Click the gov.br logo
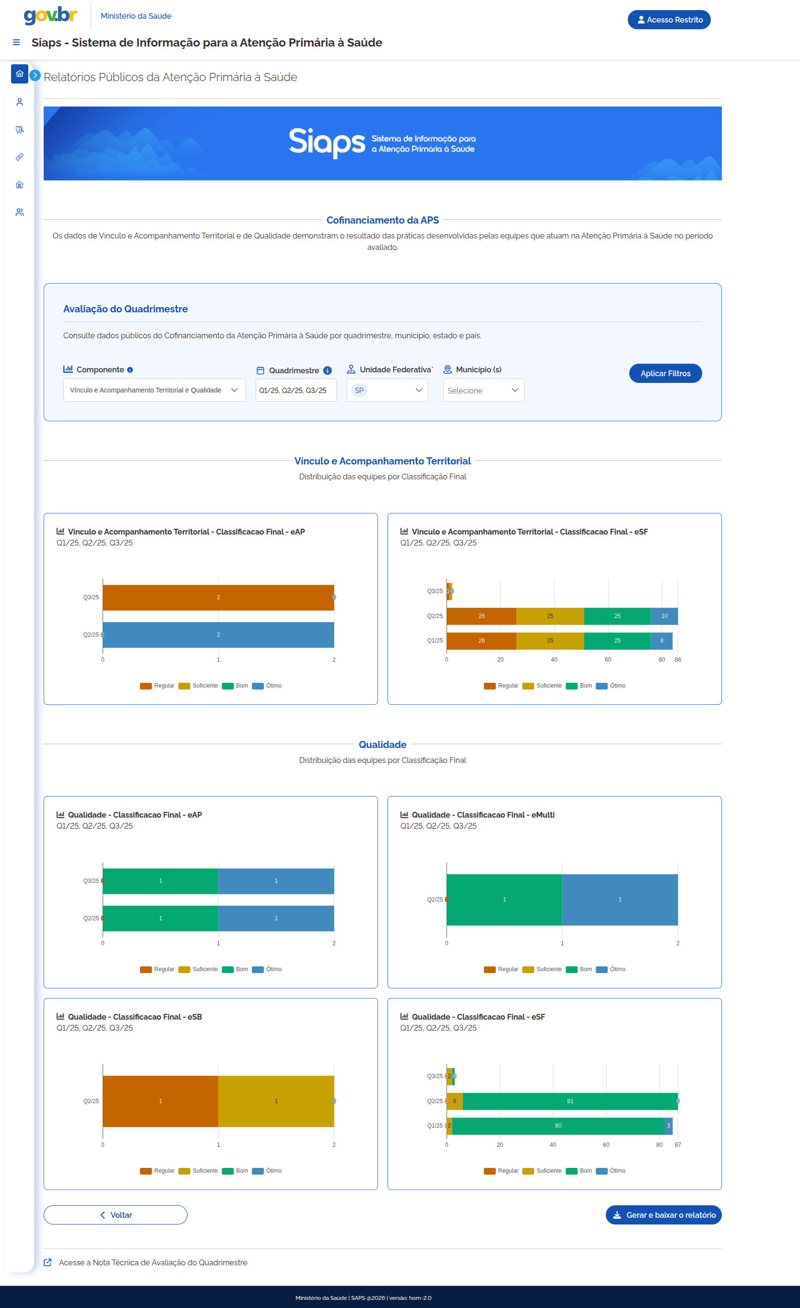This screenshot has height=1308, width=800. (51, 15)
